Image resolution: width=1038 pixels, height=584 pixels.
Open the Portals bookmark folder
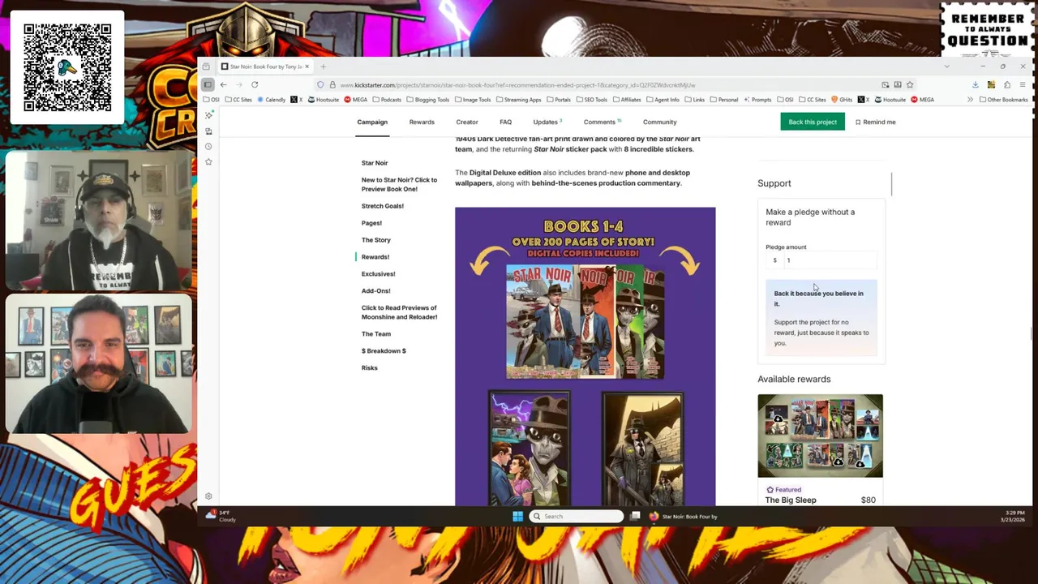[x=558, y=100]
